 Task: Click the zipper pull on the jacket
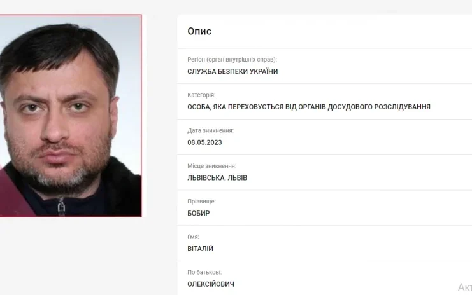[61, 207]
